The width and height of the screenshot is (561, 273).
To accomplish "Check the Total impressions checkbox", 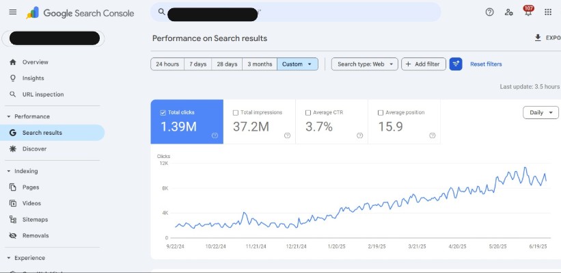I will pyautogui.click(x=236, y=112).
